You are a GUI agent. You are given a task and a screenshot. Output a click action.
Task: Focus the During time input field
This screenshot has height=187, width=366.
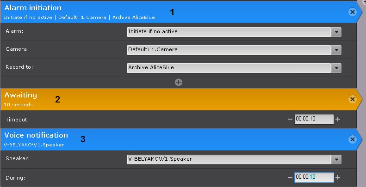point(314,177)
